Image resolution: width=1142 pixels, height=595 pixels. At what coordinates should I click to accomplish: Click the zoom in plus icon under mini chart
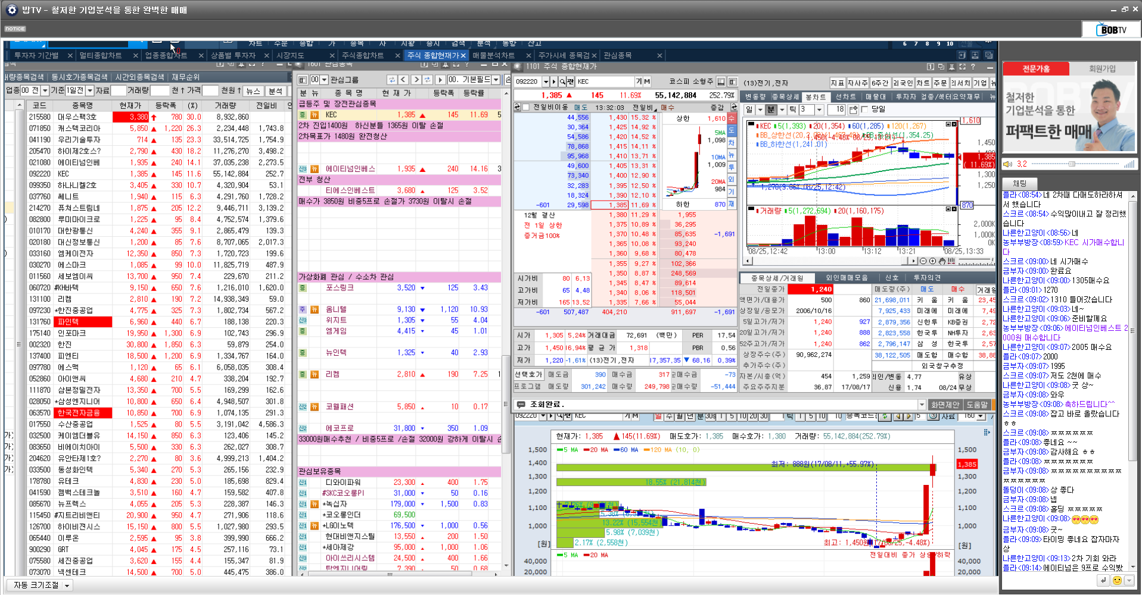pos(932,261)
